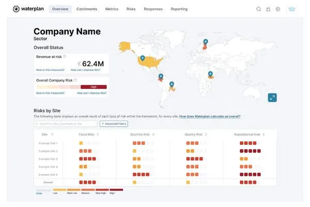Click the Med-High legend color swatch
This screenshot has width=310, height=207.
click(102, 190)
